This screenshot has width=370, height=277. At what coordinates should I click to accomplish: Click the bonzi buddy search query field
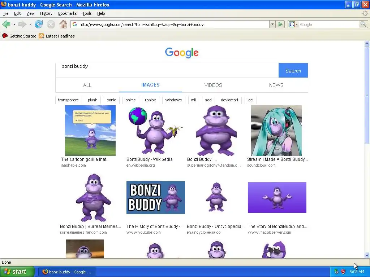[167, 70]
